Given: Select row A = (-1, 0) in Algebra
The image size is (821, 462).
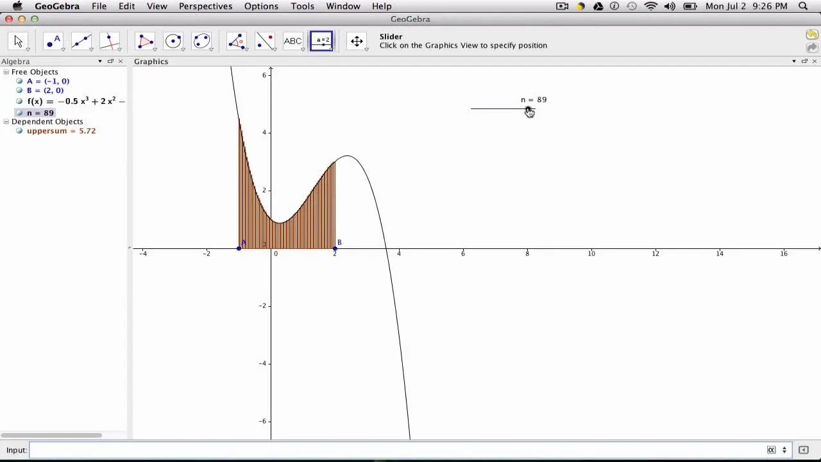Looking at the screenshot, I should [48, 81].
